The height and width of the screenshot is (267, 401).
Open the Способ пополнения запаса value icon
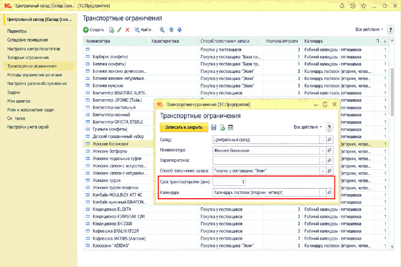pos(329,171)
